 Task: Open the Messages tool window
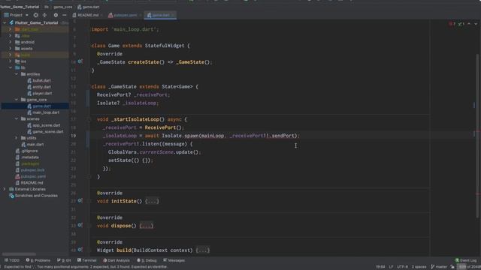(174, 260)
